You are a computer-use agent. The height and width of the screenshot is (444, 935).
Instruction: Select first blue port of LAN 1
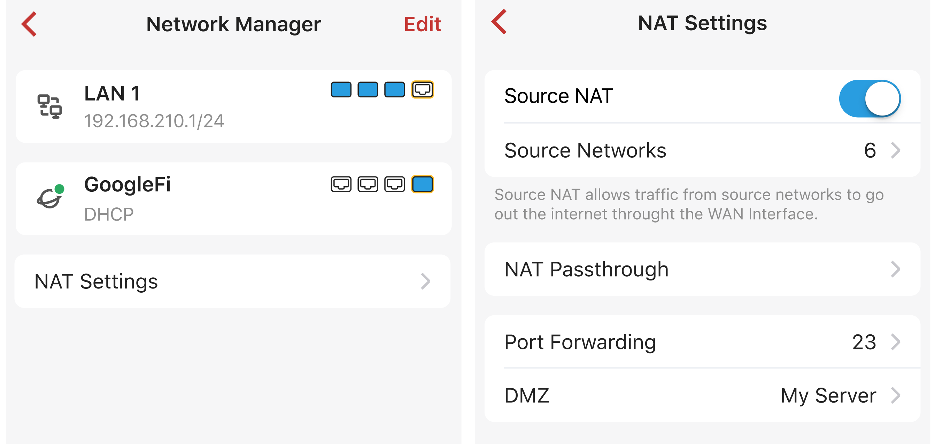click(341, 89)
